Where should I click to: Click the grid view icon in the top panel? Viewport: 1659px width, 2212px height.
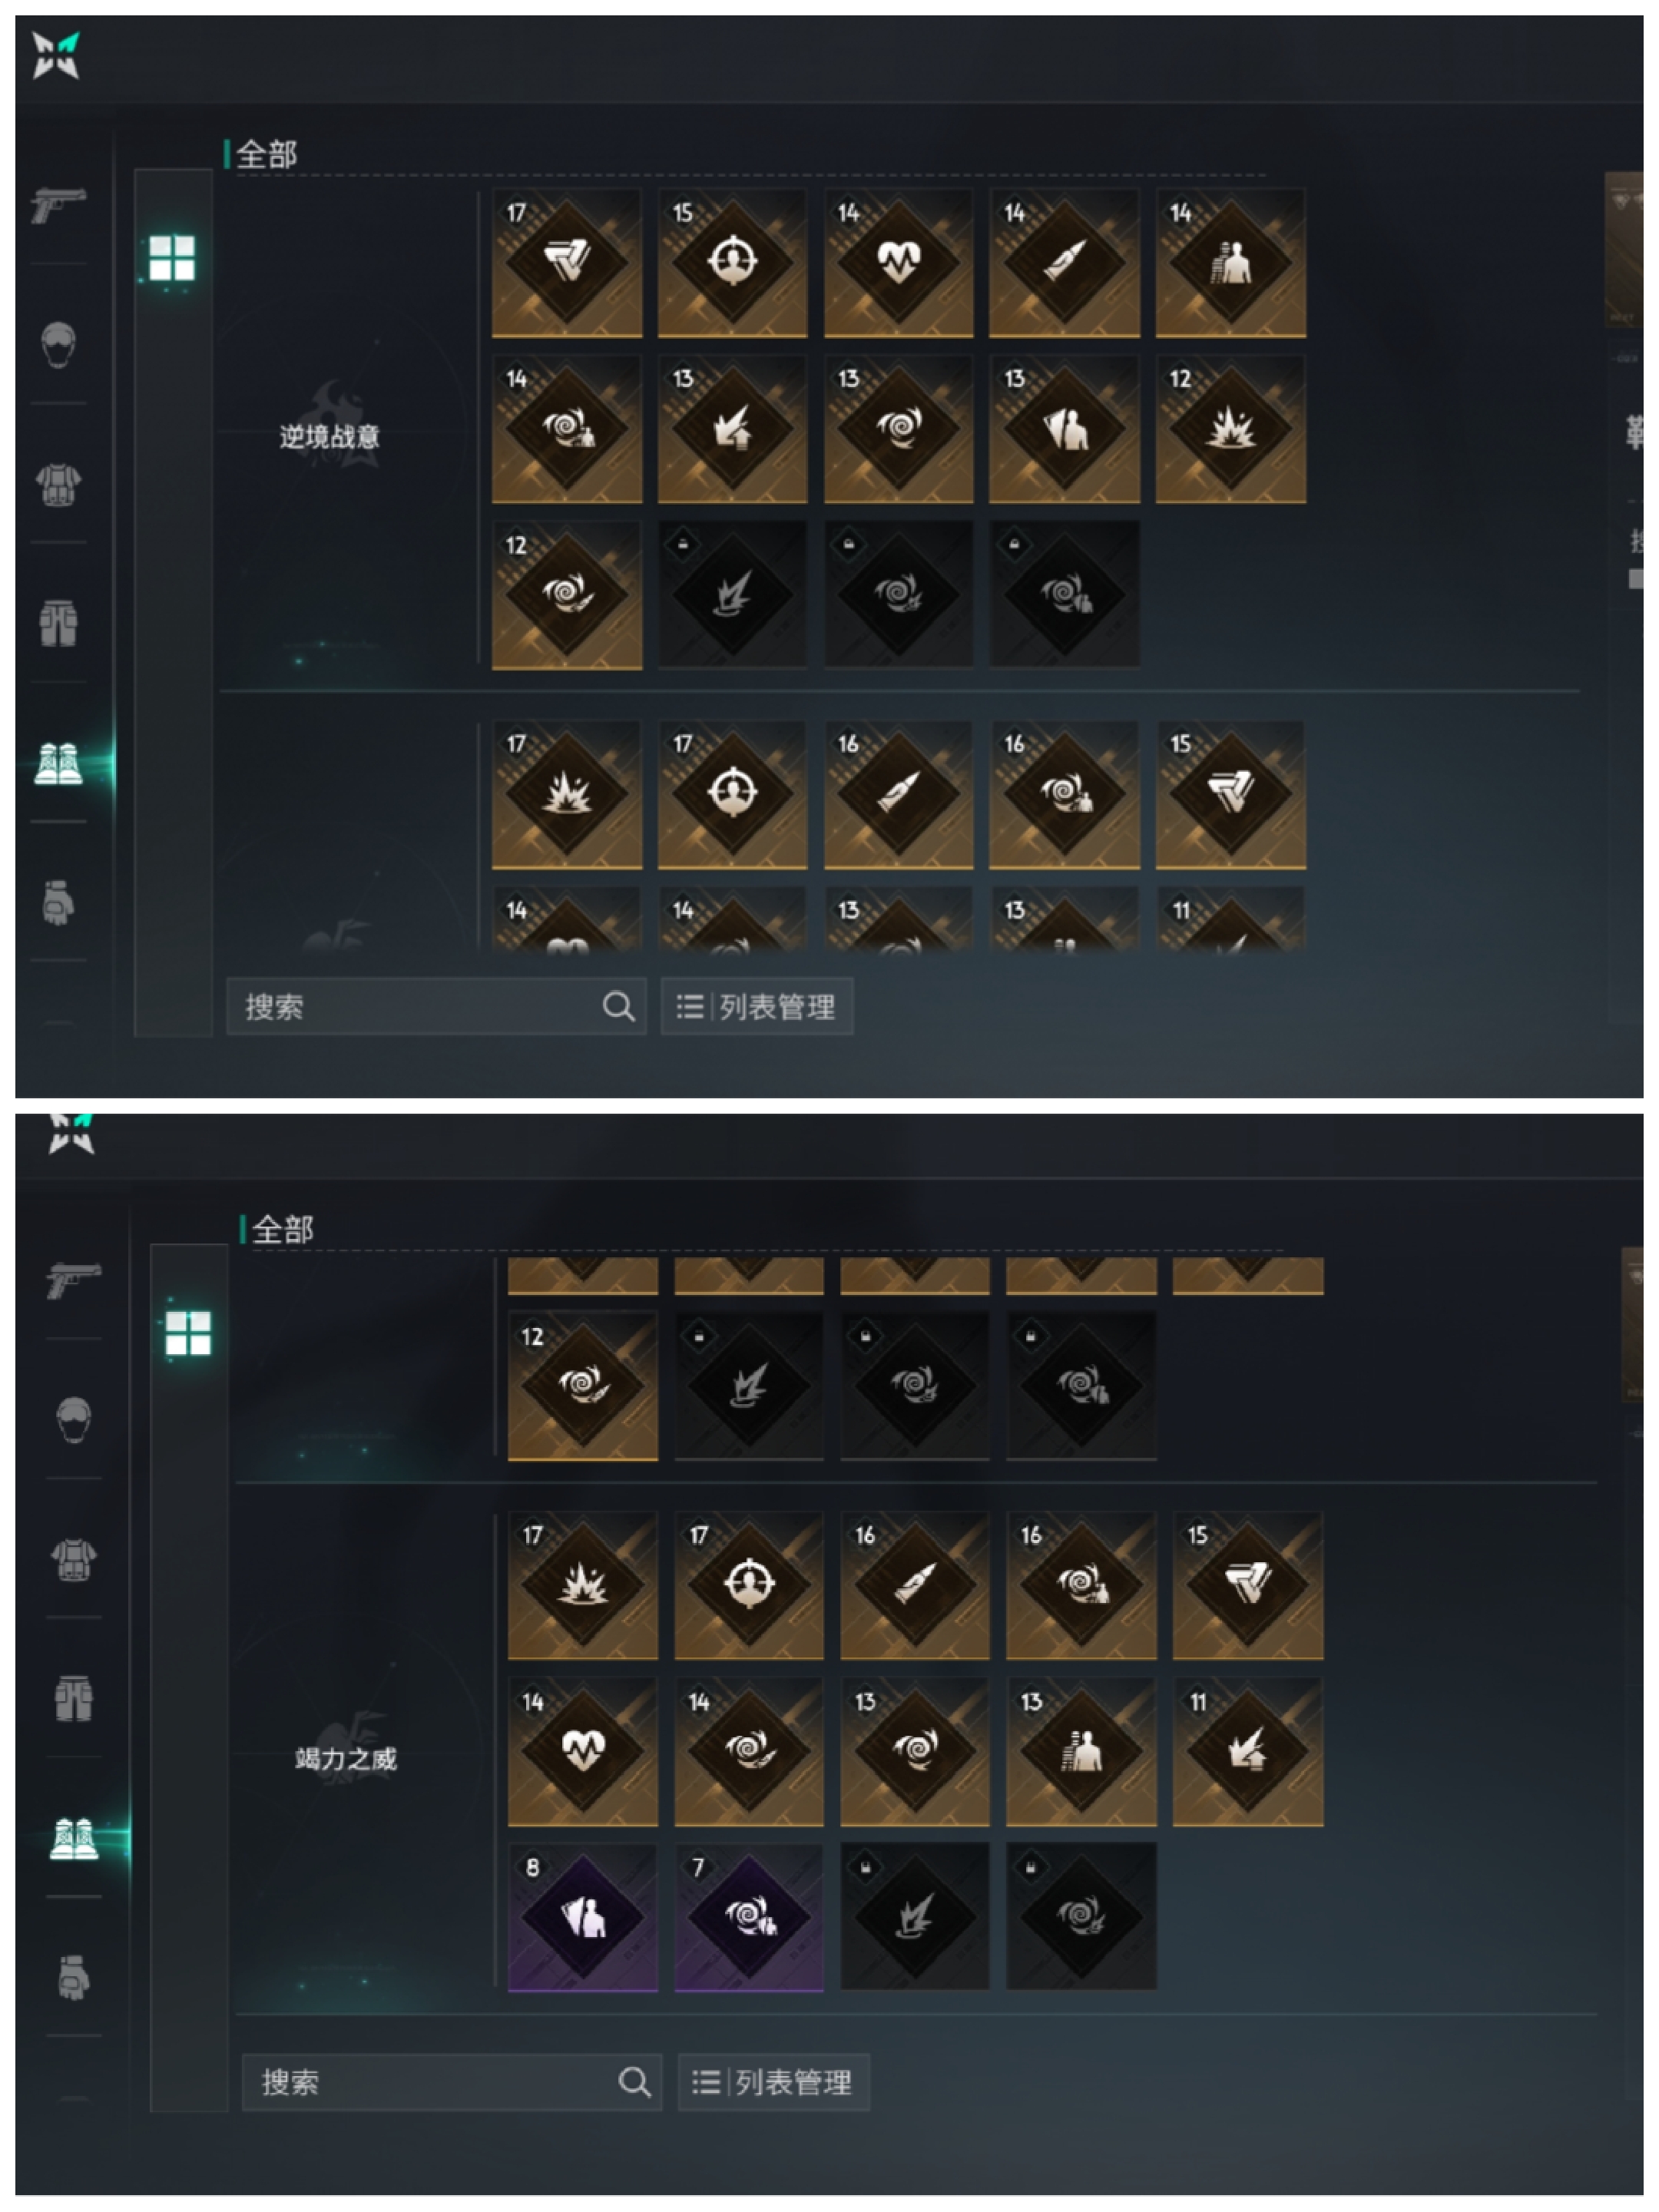pos(172,258)
